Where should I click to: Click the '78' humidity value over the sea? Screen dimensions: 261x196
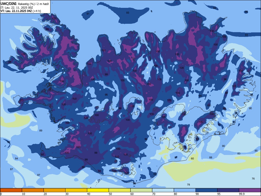coord(188,185)
